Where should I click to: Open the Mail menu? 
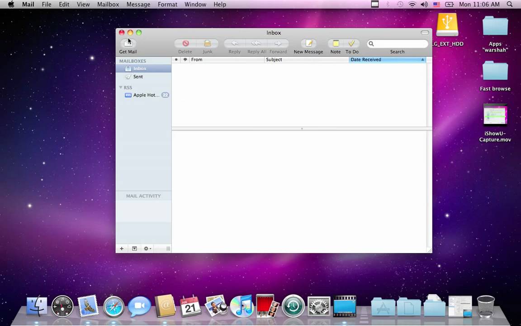point(28,5)
